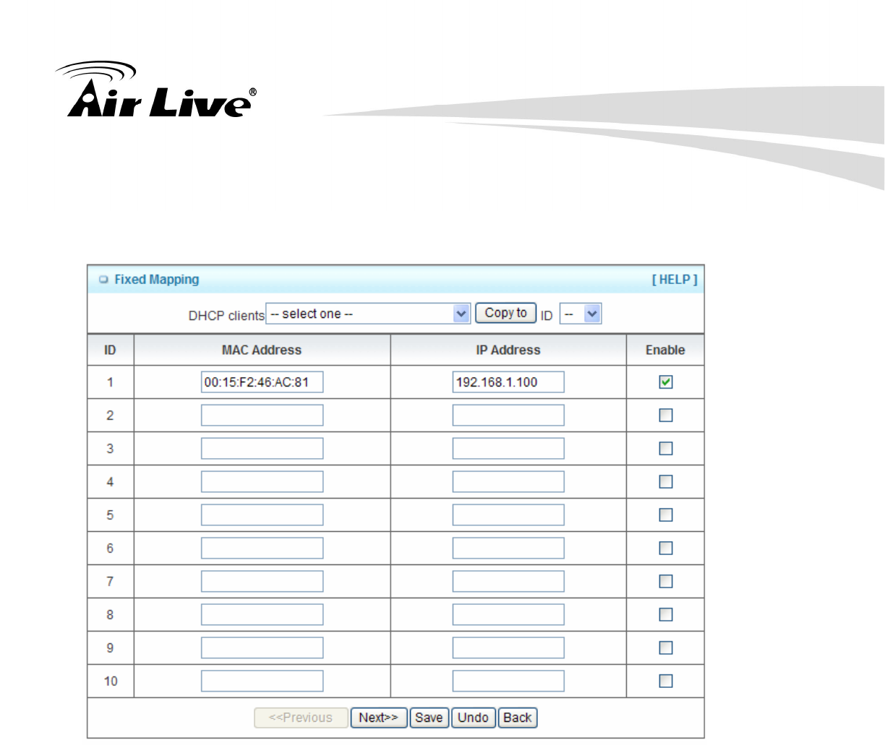Check Enable for ID 9
885x745 pixels.
(666, 647)
